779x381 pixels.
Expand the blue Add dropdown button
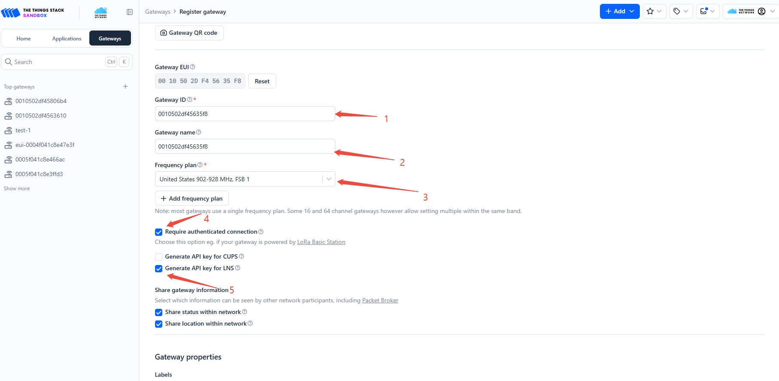(x=619, y=12)
